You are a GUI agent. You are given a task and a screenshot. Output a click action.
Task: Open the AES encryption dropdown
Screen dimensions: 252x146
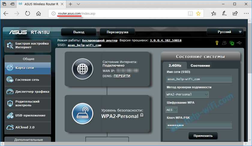[x=172, y=110]
